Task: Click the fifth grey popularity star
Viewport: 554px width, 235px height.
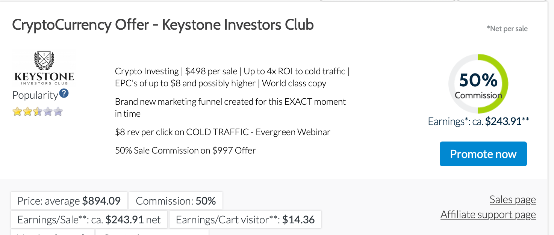Action: point(58,111)
